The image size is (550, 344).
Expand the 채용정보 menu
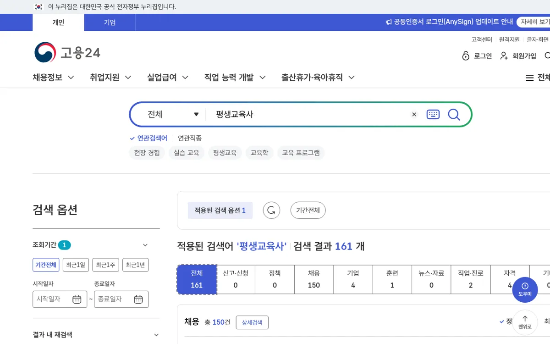(53, 78)
